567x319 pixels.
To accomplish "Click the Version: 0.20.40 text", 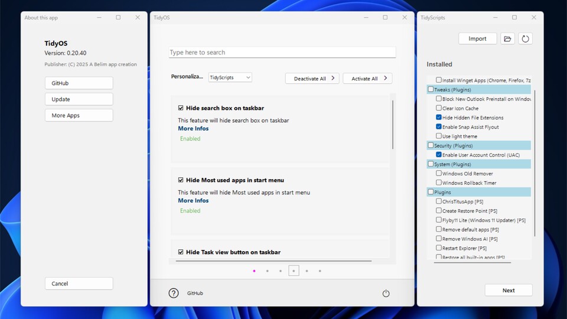I will point(66,53).
